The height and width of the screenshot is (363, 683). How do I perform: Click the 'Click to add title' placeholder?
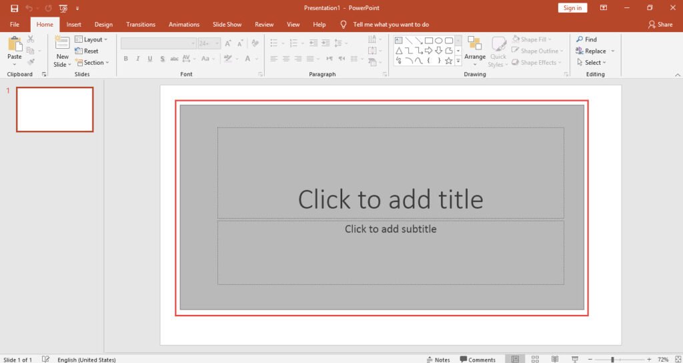click(x=391, y=173)
